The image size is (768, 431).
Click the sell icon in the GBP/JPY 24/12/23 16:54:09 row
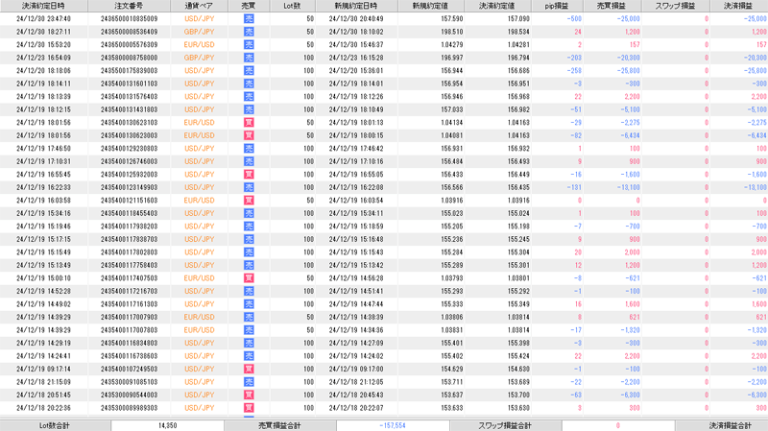point(249,58)
